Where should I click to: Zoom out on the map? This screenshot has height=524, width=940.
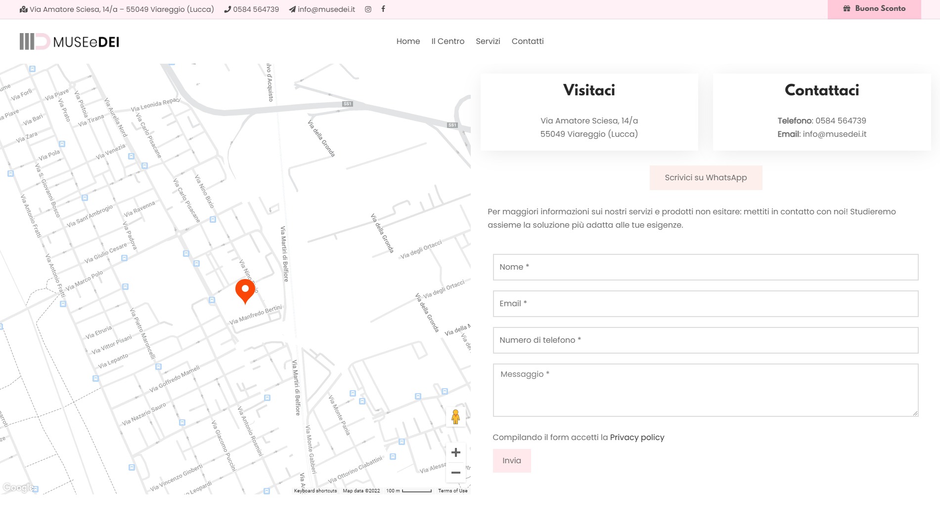click(455, 473)
